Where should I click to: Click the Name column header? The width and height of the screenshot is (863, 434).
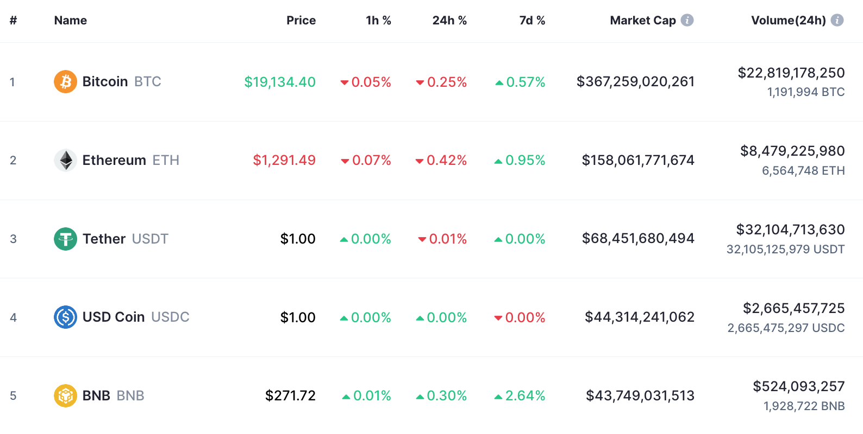[70, 20]
